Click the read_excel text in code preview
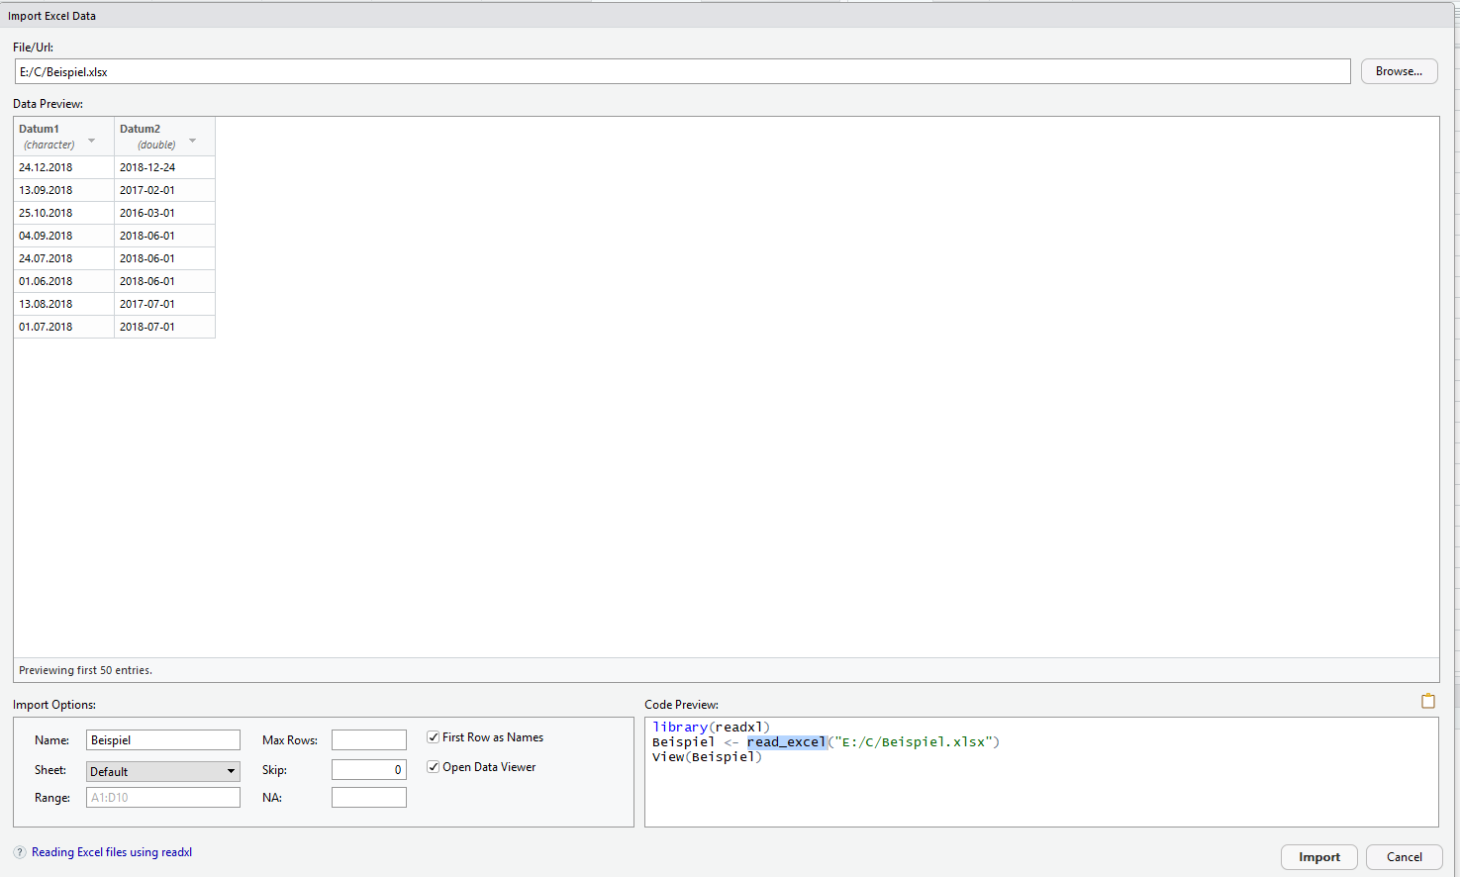1460x877 pixels. pos(786,742)
